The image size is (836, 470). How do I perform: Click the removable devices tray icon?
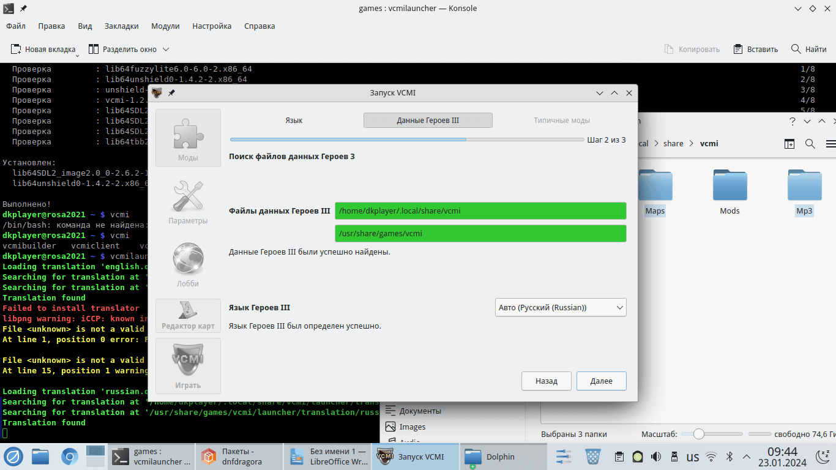[x=674, y=457]
